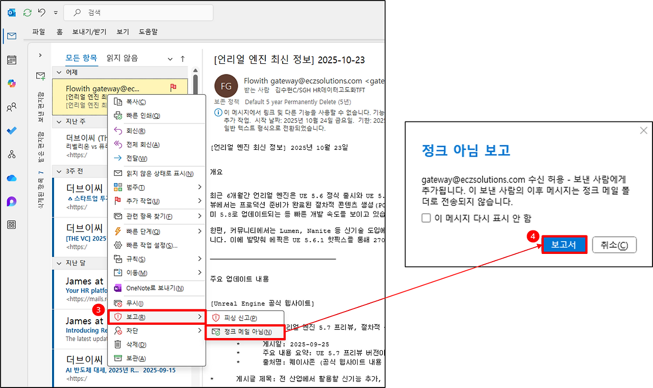Choose 전달 from context menu
Screen dimensions: 653x388
pos(157,159)
